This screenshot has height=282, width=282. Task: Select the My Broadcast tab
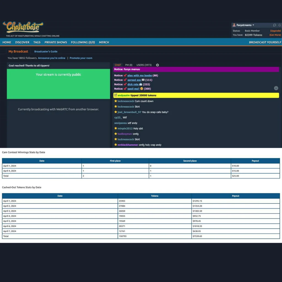(x=18, y=51)
